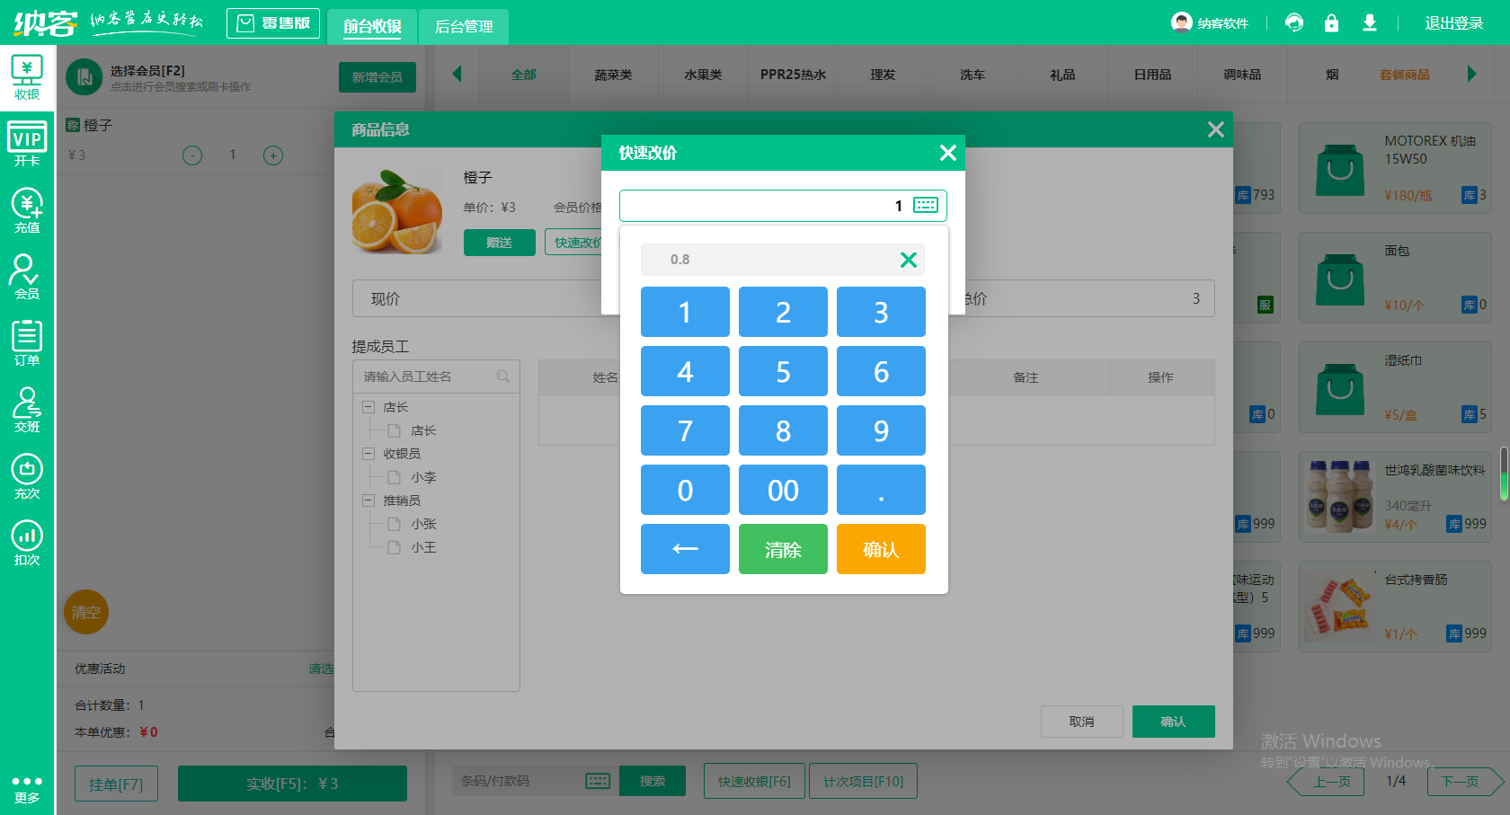Open the VIP card sidebar icon
Screen dimensions: 1510x815
point(27,145)
